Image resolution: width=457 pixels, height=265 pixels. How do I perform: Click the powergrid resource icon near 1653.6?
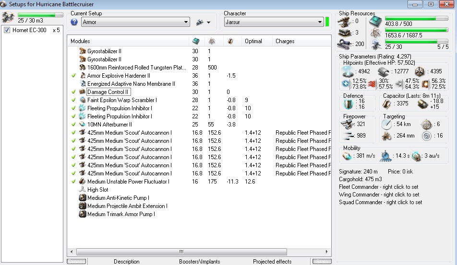(375, 33)
